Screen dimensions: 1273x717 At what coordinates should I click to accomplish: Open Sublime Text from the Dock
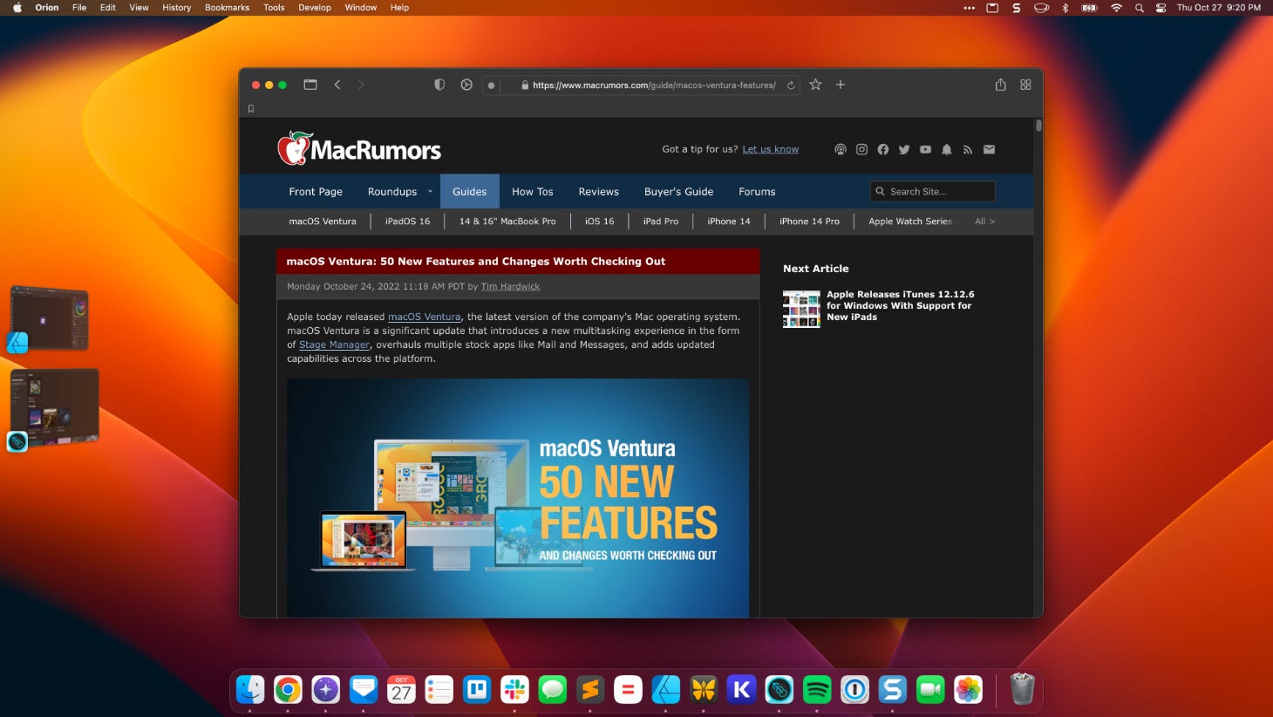coord(590,690)
